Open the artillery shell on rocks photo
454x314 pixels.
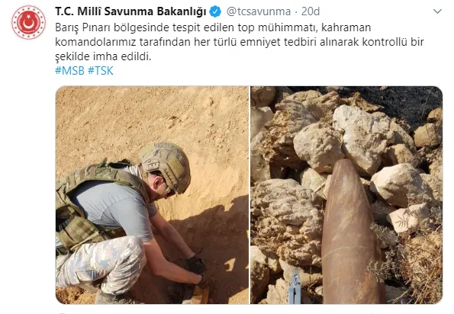tap(346, 195)
